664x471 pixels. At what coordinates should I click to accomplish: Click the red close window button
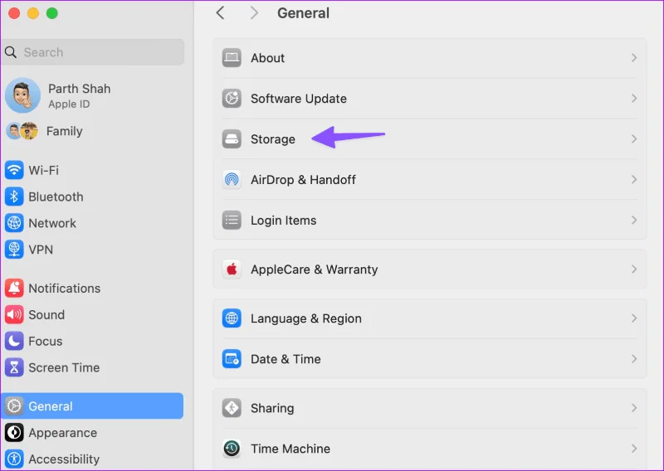coord(14,13)
